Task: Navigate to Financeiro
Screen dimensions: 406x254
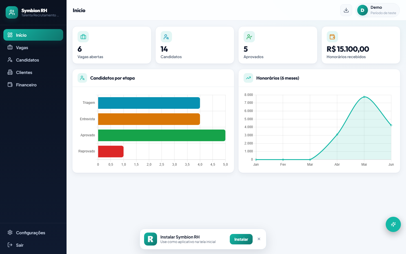Action: pos(33,85)
